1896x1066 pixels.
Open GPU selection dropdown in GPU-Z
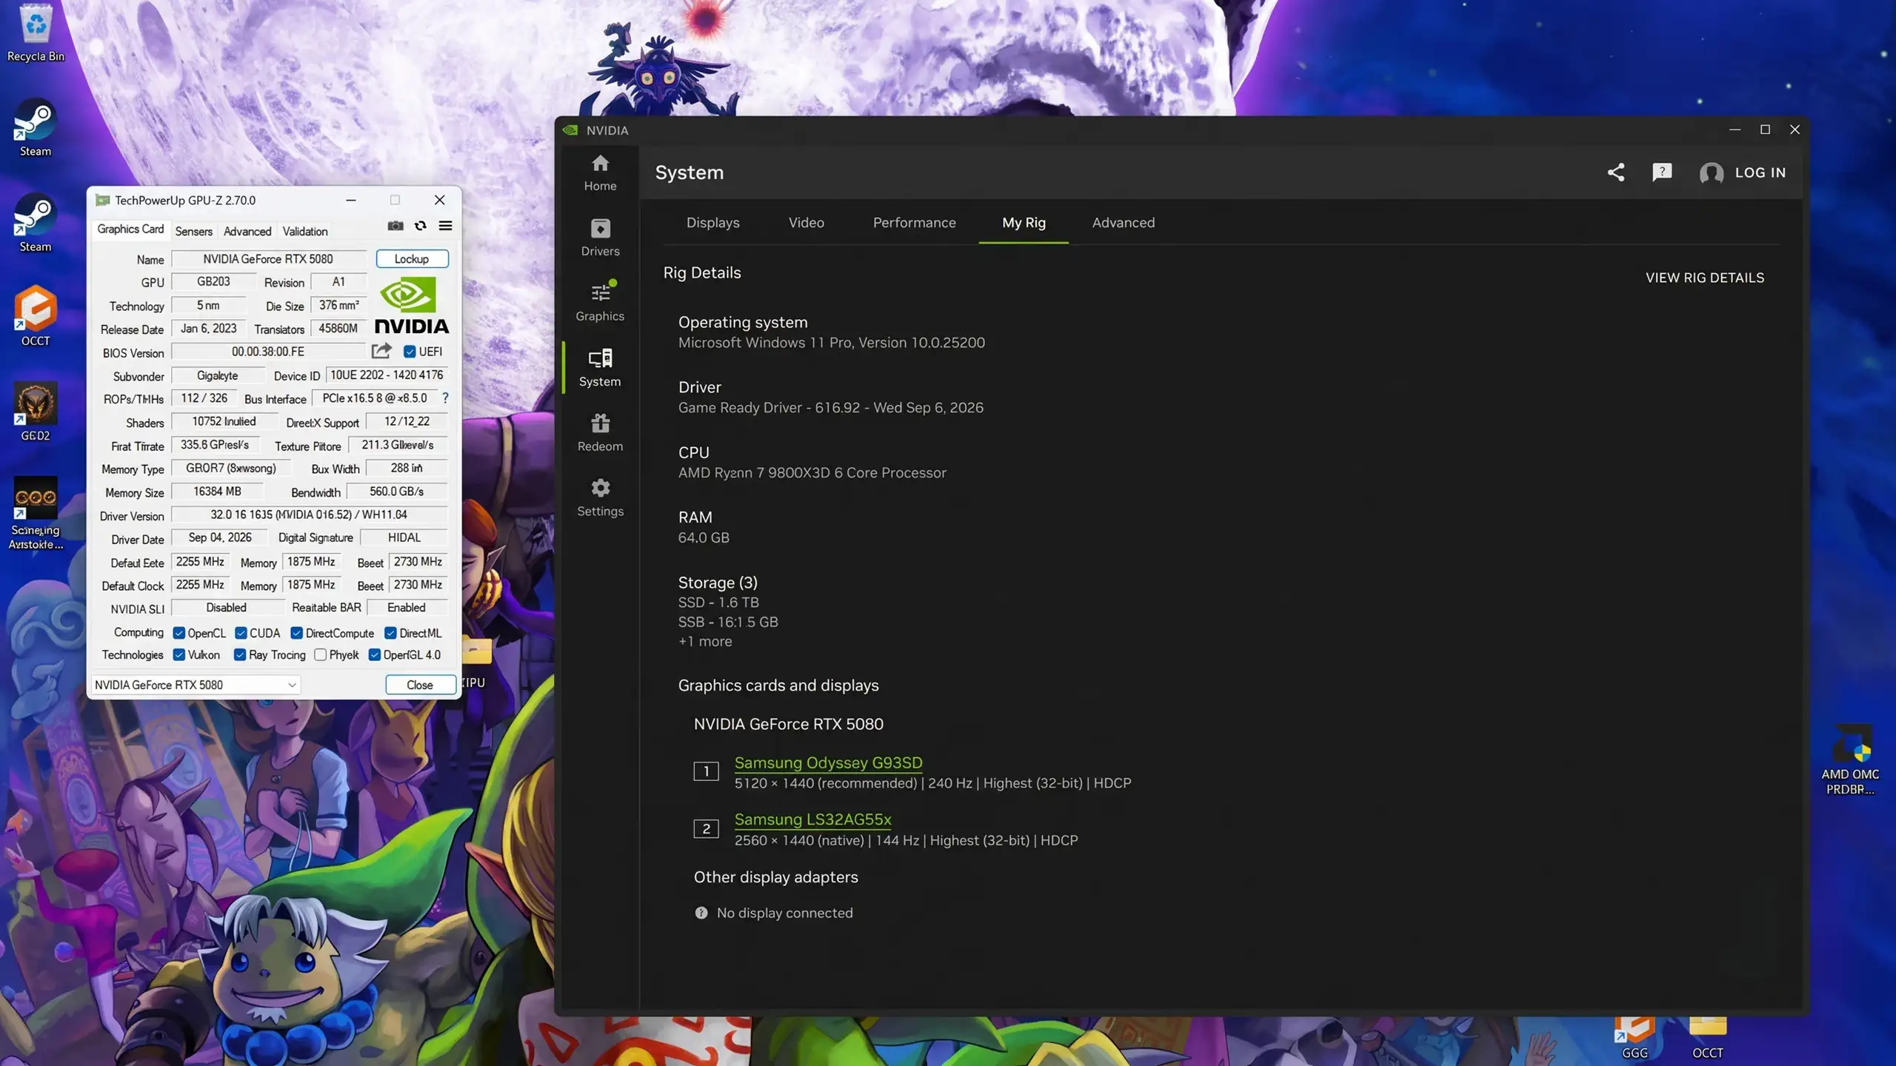click(x=196, y=685)
